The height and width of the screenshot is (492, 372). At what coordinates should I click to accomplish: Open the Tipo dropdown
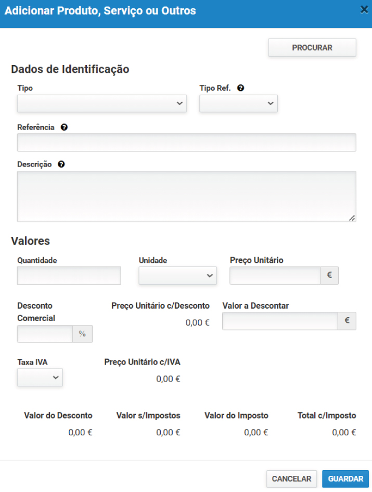coord(101,104)
